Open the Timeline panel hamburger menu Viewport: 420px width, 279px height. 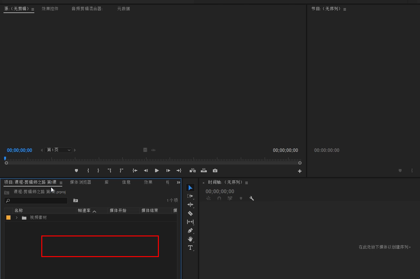pyautogui.click(x=247, y=183)
